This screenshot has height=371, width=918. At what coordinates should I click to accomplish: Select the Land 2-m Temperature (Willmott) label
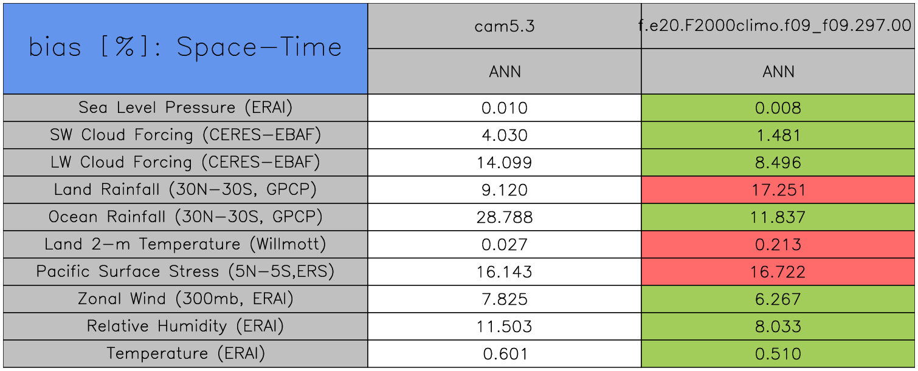(185, 244)
